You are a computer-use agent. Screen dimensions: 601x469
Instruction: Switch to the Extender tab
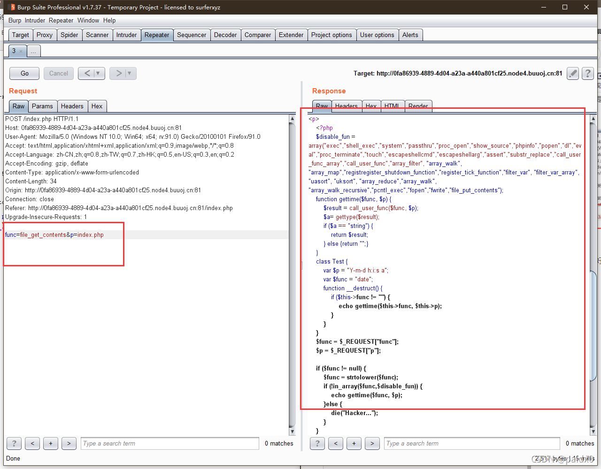coord(291,35)
